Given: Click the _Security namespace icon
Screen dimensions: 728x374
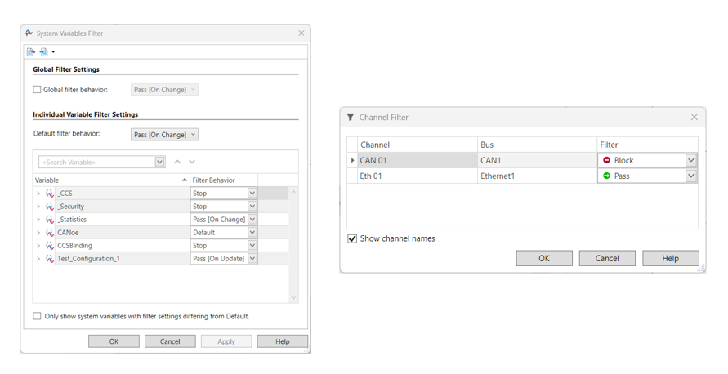Looking at the screenshot, I should click(x=50, y=207).
